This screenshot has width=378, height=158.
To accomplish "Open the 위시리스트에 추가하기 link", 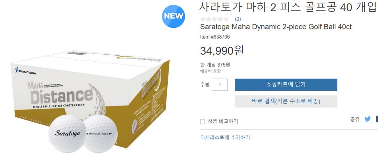I will (x=225, y=137).
